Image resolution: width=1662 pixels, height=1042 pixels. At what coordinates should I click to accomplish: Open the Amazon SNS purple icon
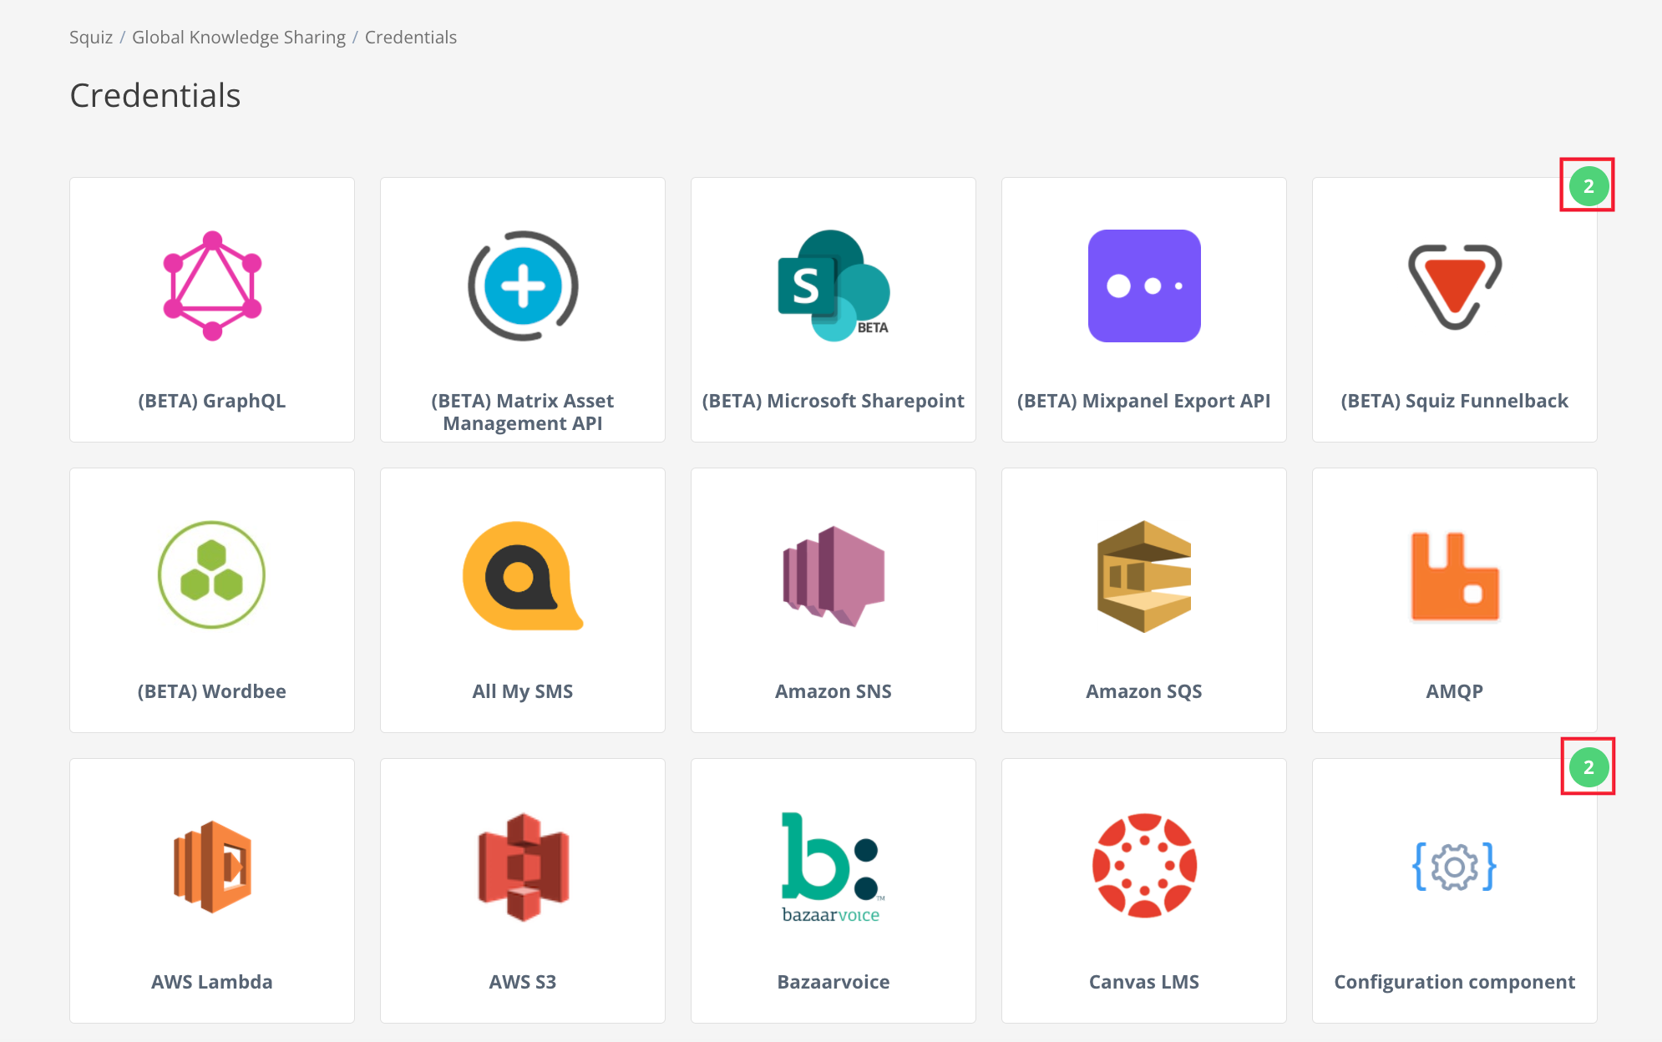(x=834, y=575)
